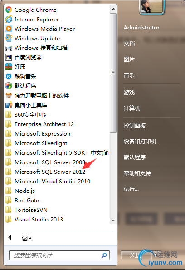Click the Windows Update icon
This screenshot has width=185, height=270.
pyautogui.click(x=9, y=38)
